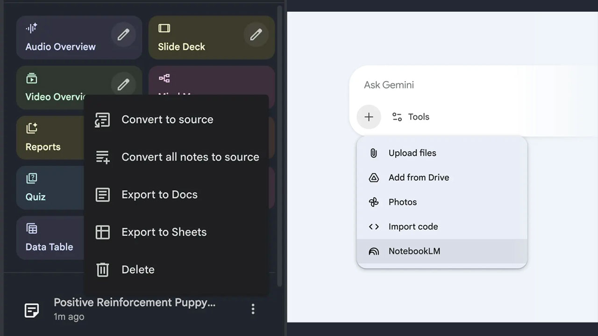Click Delete in the note context menu
The image size is (598, 336).
tap(137, 269)
